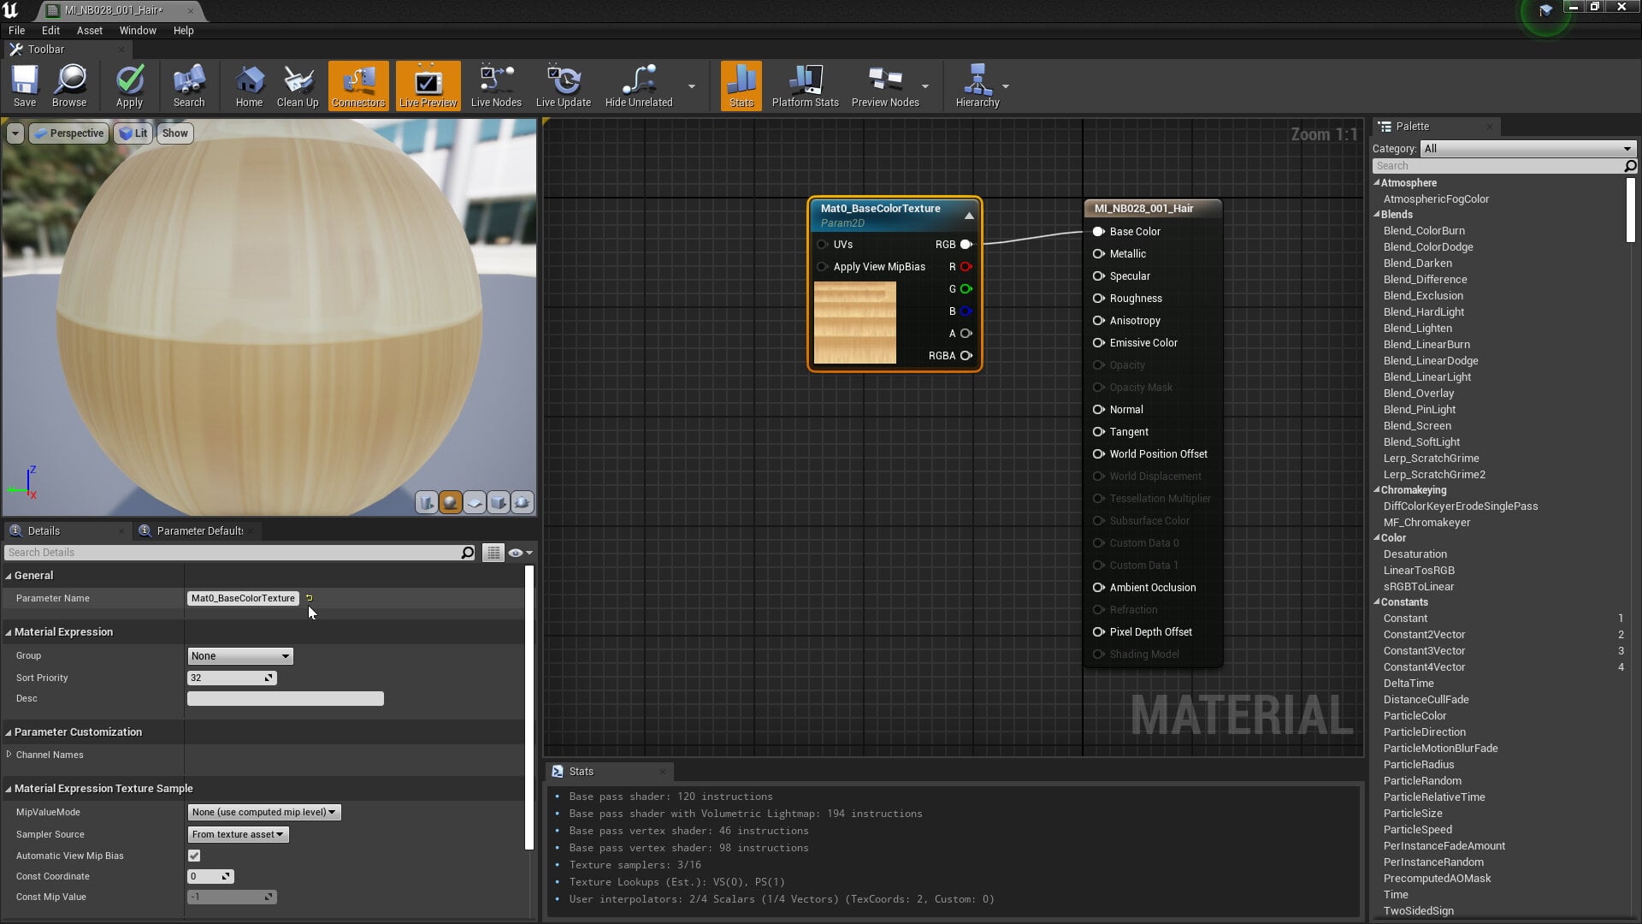Collapse the Parameter Customization section
Viewport: 1642px width, 924px height.
[9, 732]
